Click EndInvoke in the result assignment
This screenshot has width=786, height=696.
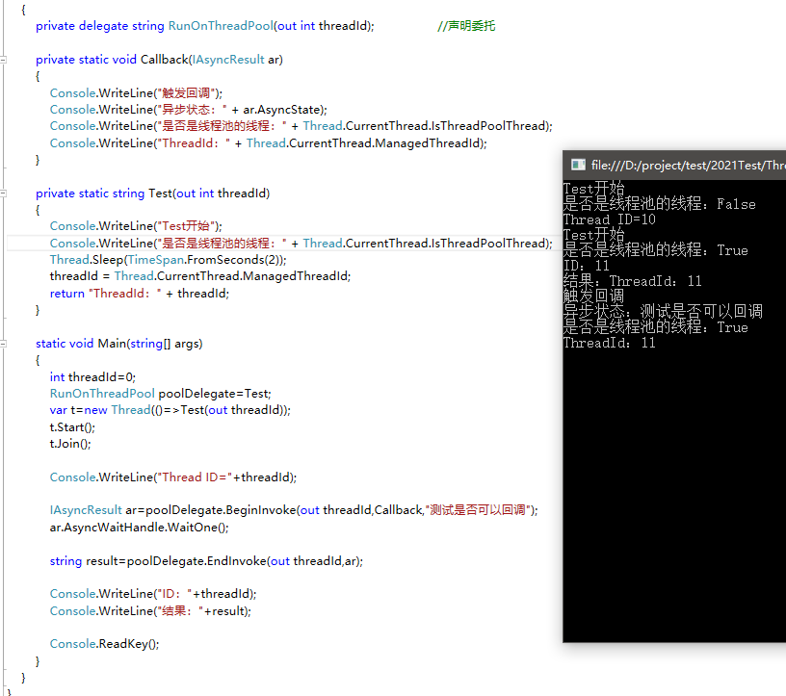point(237,561)
